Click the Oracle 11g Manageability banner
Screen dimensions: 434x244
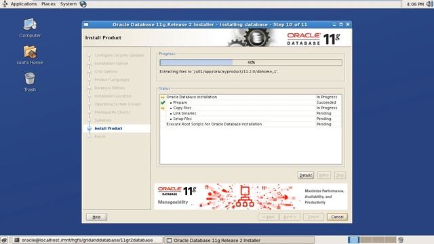pyautogui.click(x=251, y=197)
